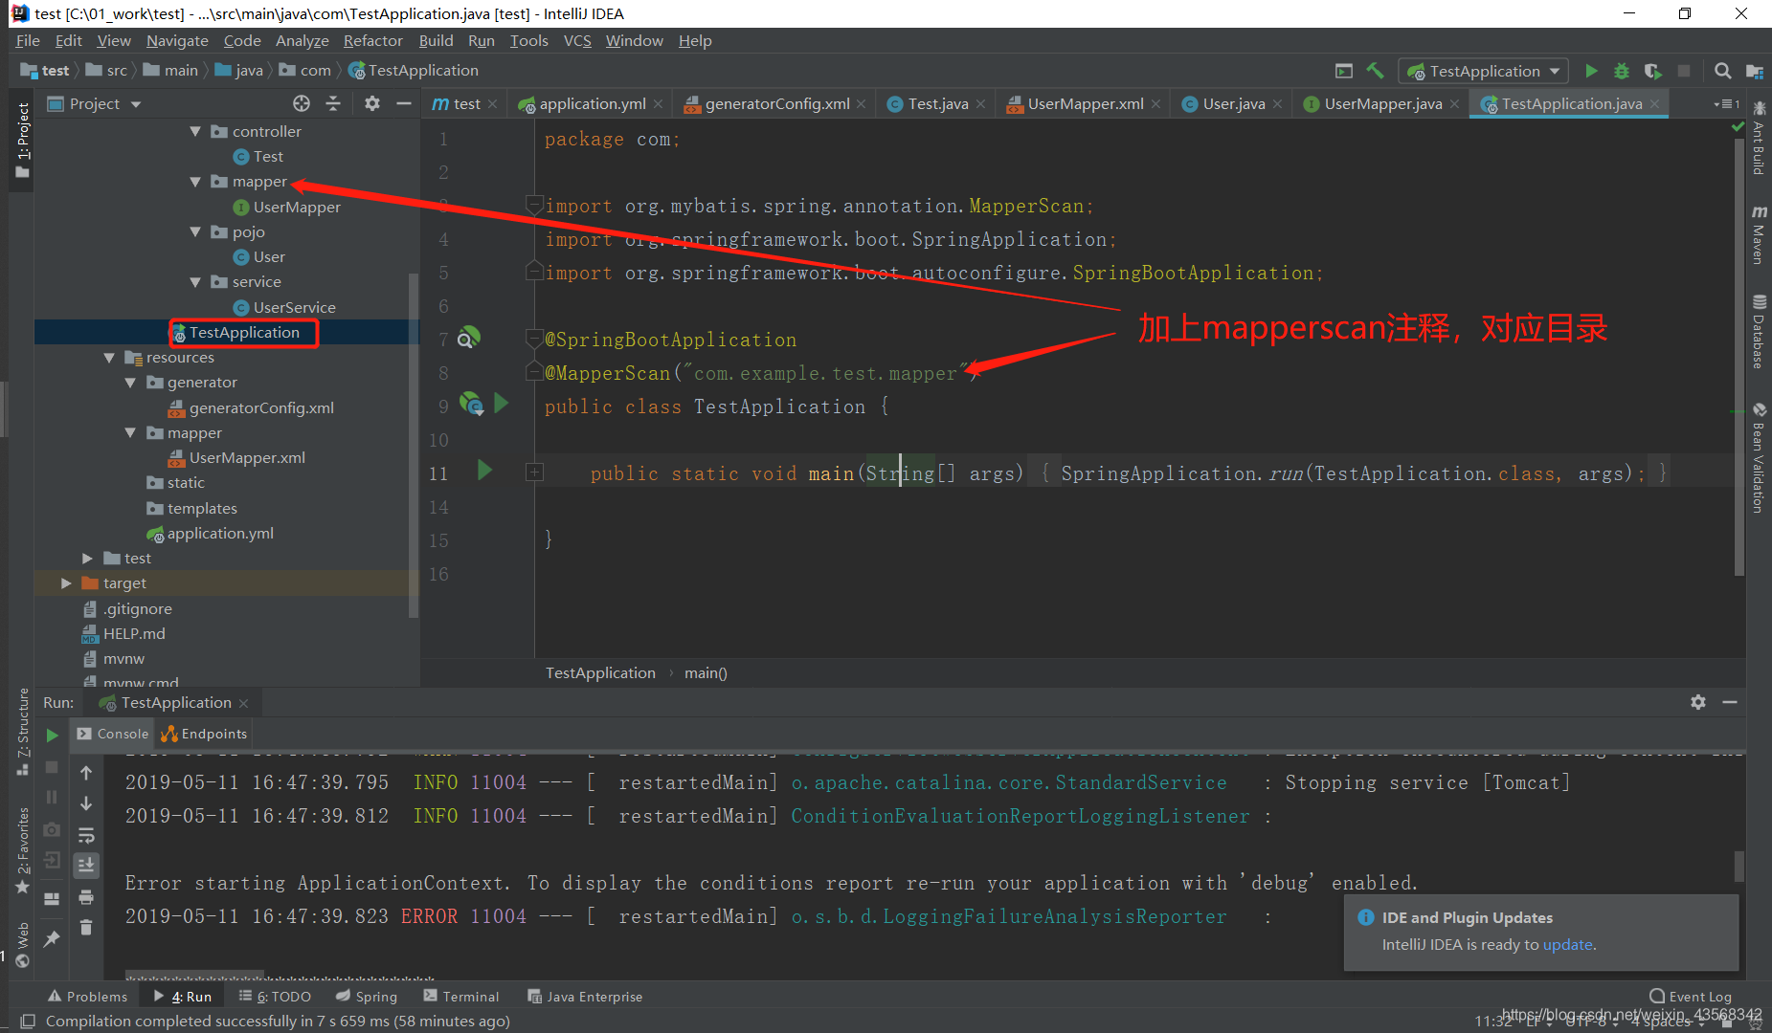The image size is (1772, 1033).
Task: Click down the stack trace arrow in console
Action: [x=86, y=803]
